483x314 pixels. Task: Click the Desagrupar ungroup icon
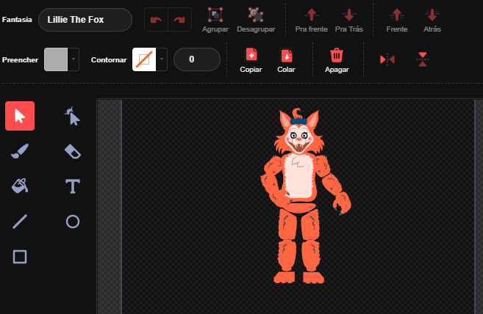[256, 20]
